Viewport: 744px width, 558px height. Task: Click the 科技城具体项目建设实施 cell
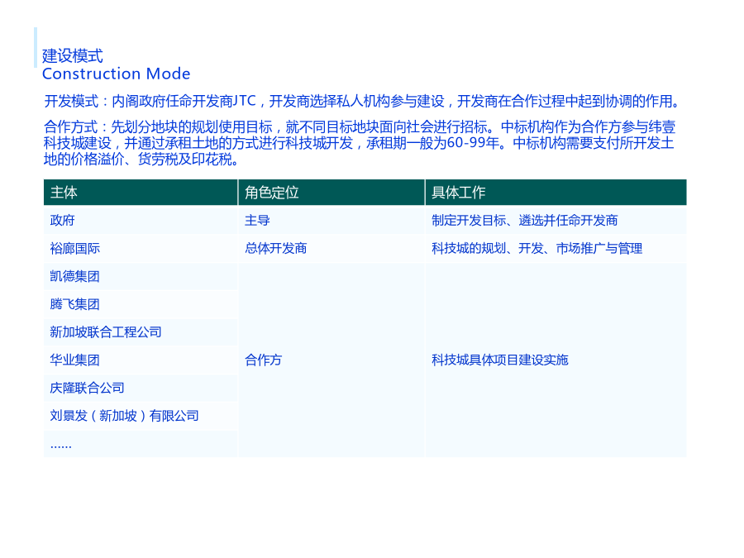tap(556, 360)
